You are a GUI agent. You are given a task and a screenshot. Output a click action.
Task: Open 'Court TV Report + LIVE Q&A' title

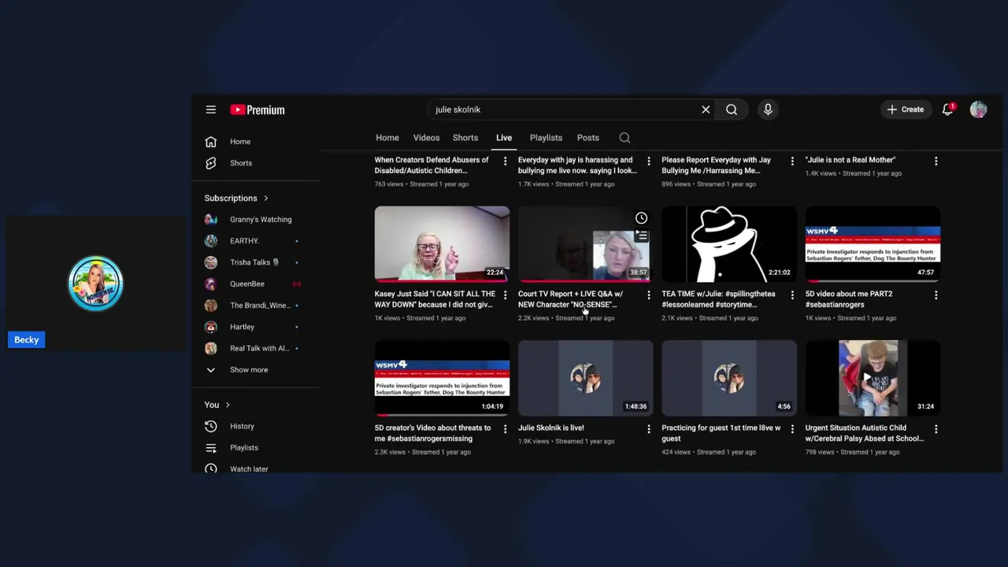pyautogui.click(x=570, y=299)
